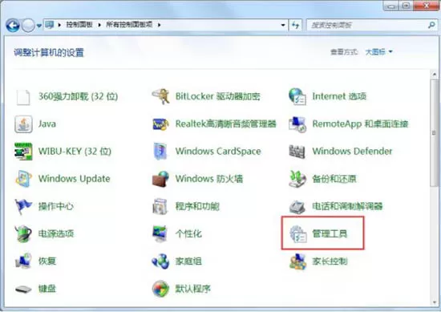Viewport: 441px width, 312px height.
Task: Open the Windows CardSpace text link
Action: 218,152
